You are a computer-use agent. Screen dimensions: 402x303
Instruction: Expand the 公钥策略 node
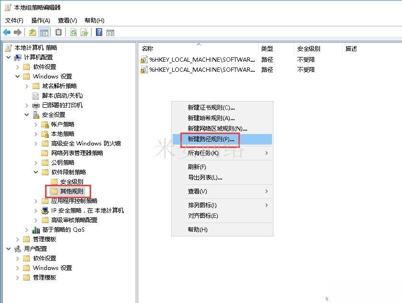[x=36, y=163]
